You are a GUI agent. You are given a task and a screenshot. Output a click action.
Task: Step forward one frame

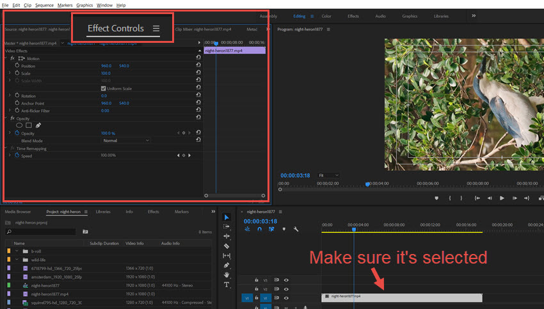pos(515,198)
